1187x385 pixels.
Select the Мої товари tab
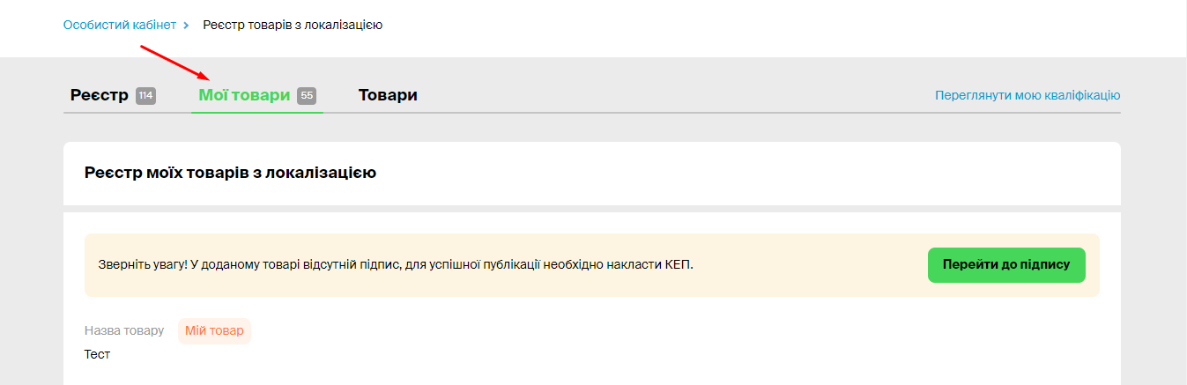[x=244, y=95]
